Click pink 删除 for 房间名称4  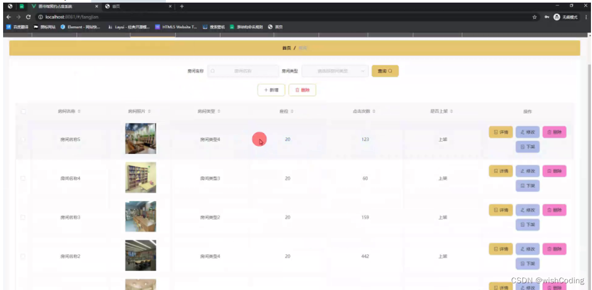[x=554, y=171]
